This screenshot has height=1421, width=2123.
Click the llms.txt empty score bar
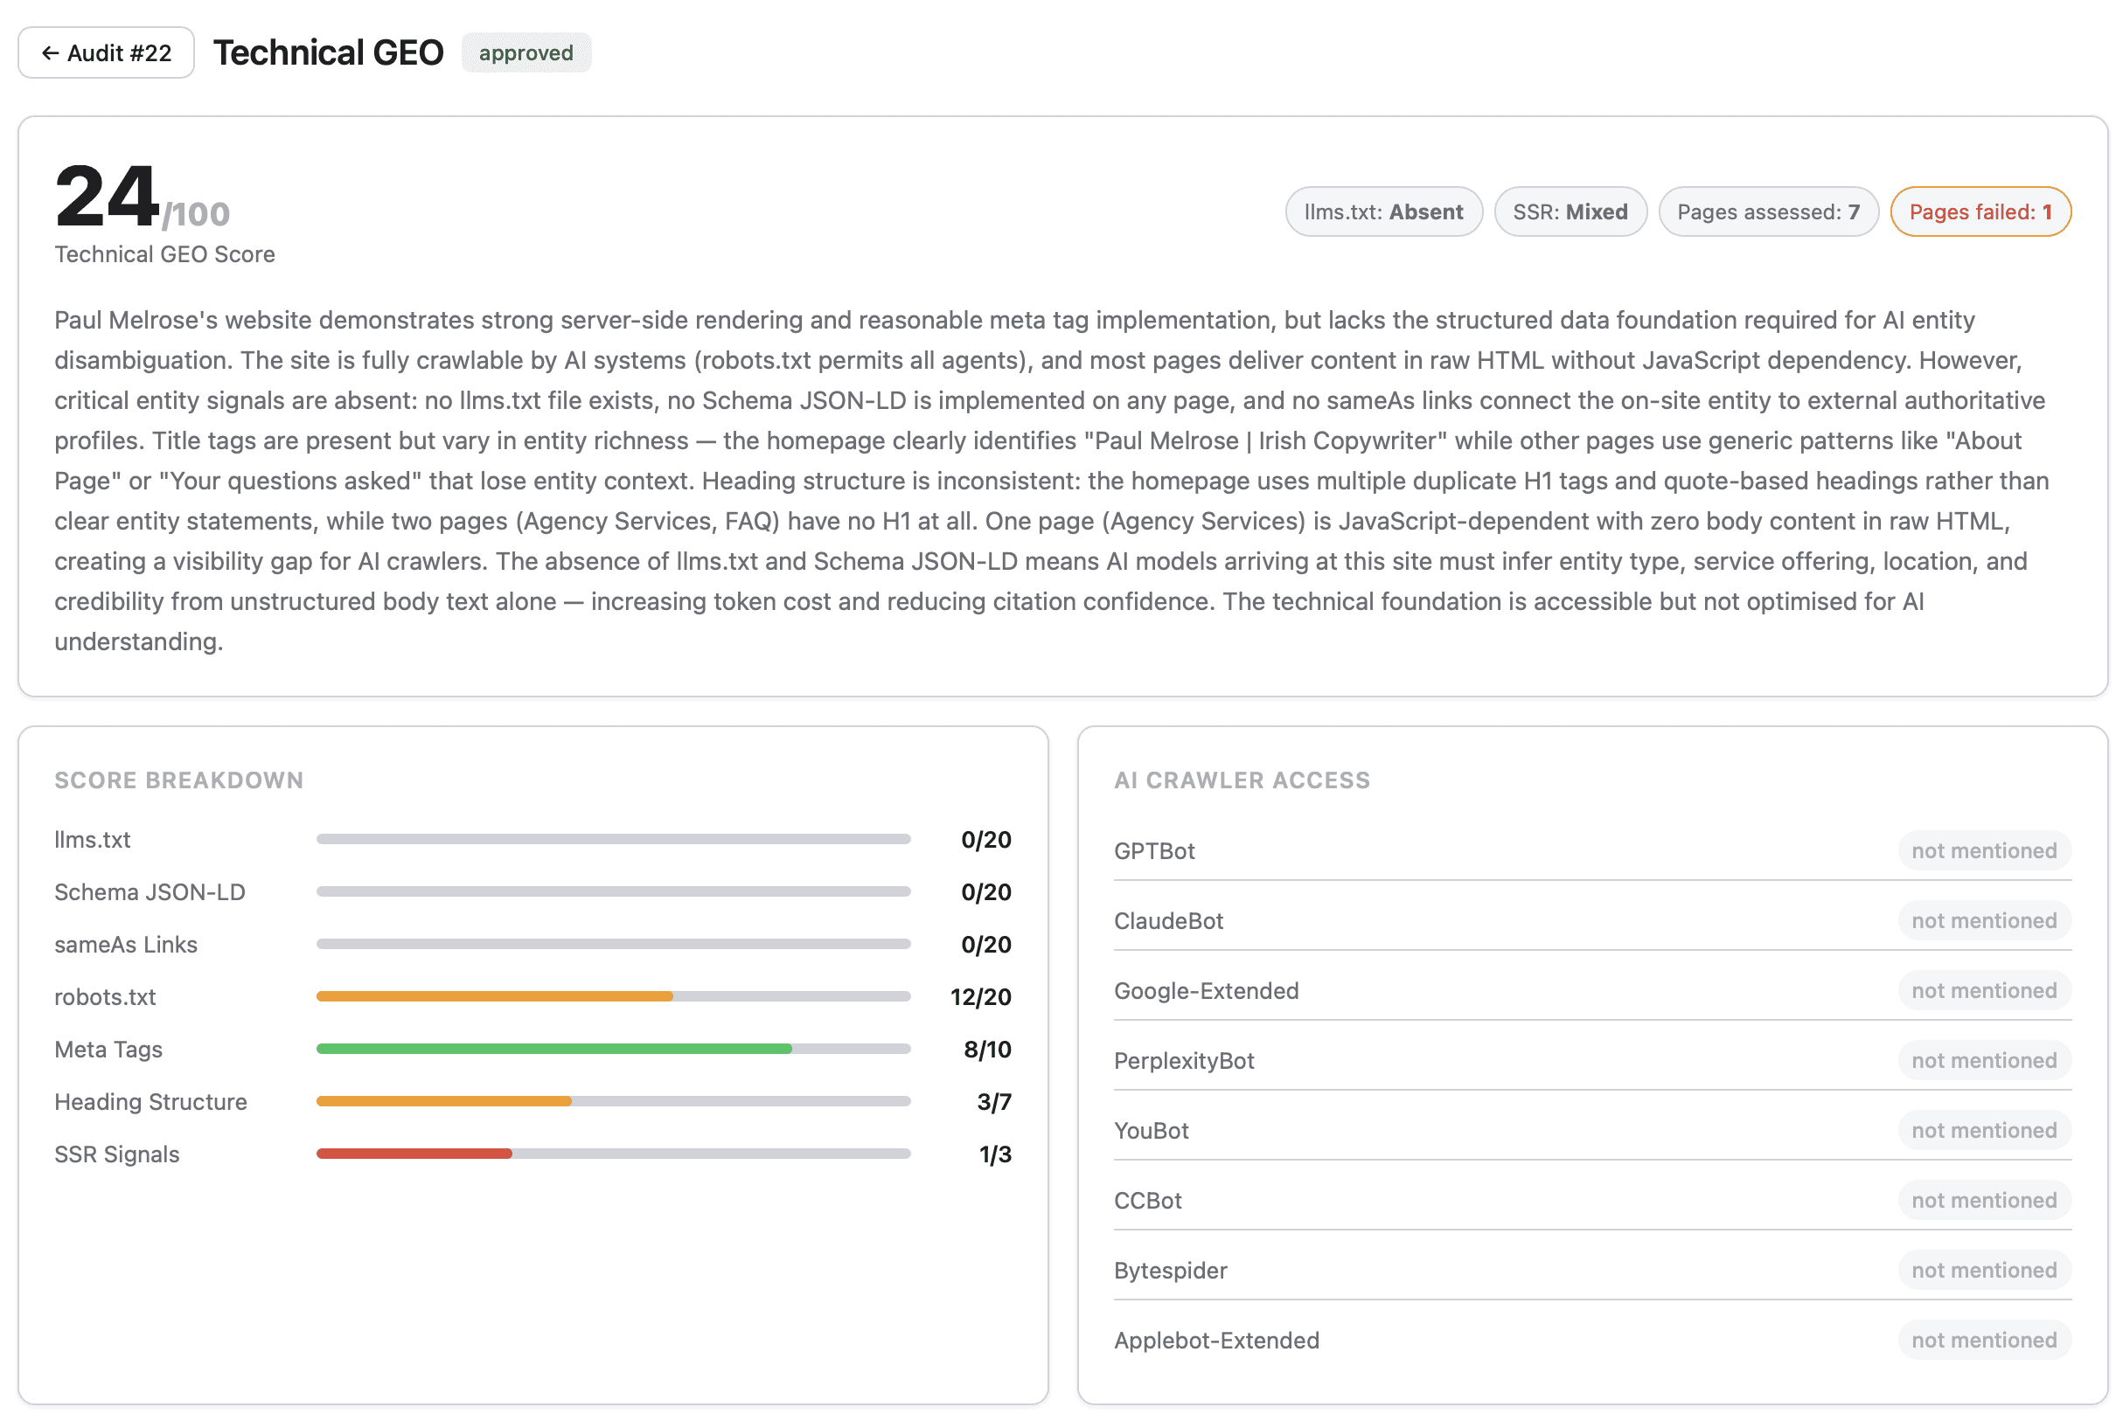pyautogui.click(x=613, y=839)
